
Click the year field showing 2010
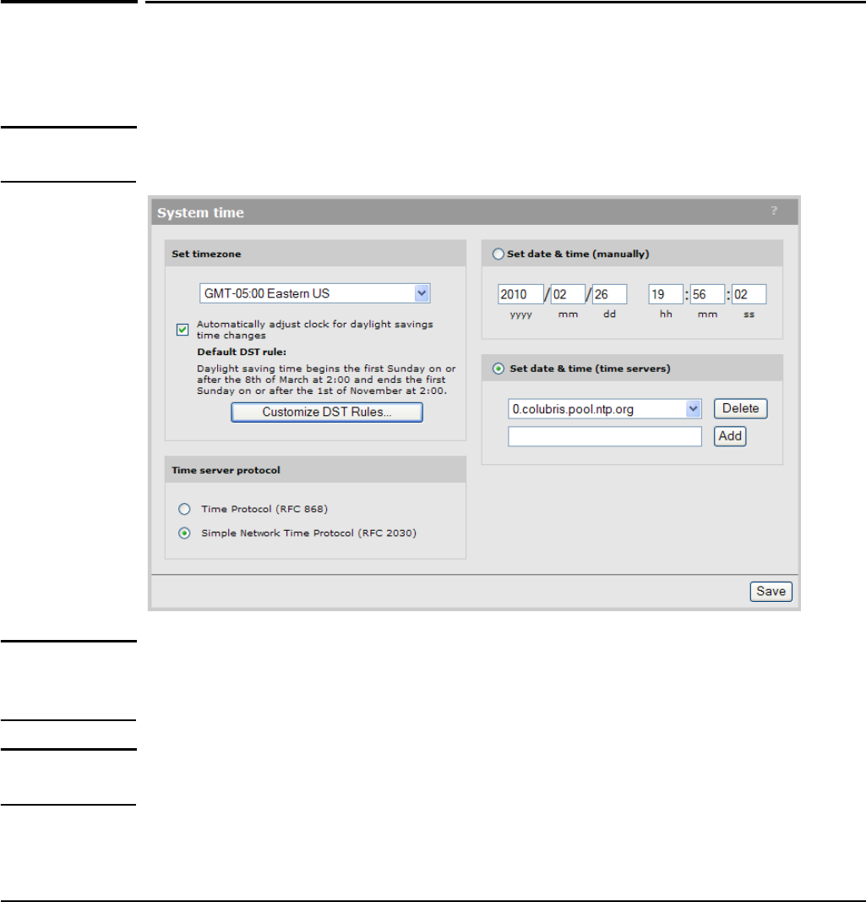tap(520, 294)
